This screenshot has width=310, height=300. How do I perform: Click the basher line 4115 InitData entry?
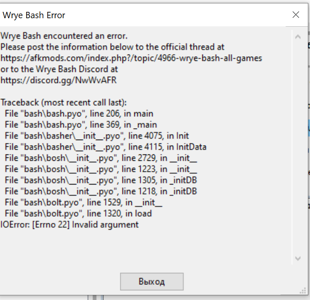pos(106,147)
